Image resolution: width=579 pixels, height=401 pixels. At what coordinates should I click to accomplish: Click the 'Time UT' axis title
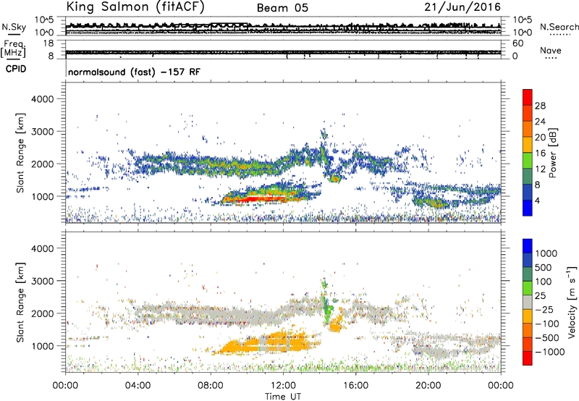pos(283,396)
